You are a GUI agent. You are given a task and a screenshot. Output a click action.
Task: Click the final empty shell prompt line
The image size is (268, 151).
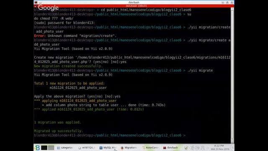click(x=110, y=135)
